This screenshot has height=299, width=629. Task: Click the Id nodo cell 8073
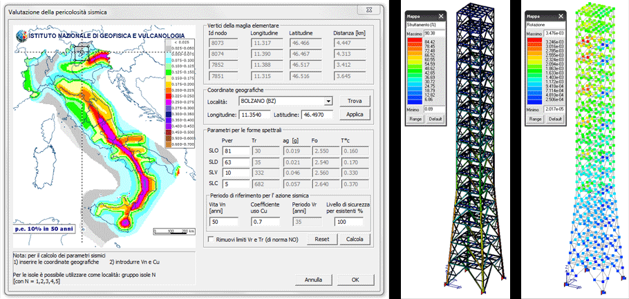click(223, 43)
